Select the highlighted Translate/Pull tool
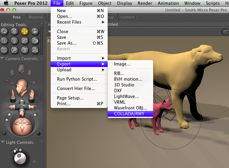229x168 pixels. point(25,31)
